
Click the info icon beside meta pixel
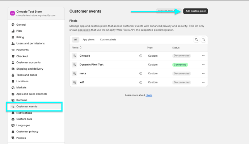pos(141,74)
